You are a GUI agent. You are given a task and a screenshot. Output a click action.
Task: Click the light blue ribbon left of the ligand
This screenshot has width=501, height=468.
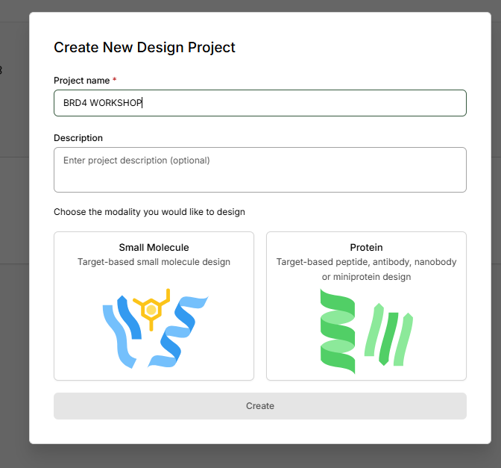(118, 336)
